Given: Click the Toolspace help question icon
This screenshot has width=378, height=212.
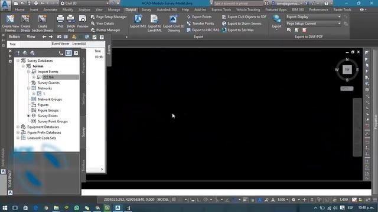Looking at the screenshot, I should click(x=76, y=53).
